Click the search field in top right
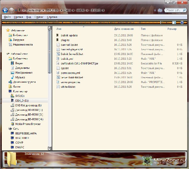The height and width of the screenshot is (169, 189). point(173,10)
